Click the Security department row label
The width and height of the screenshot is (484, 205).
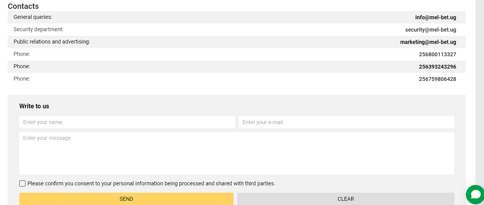38,29
